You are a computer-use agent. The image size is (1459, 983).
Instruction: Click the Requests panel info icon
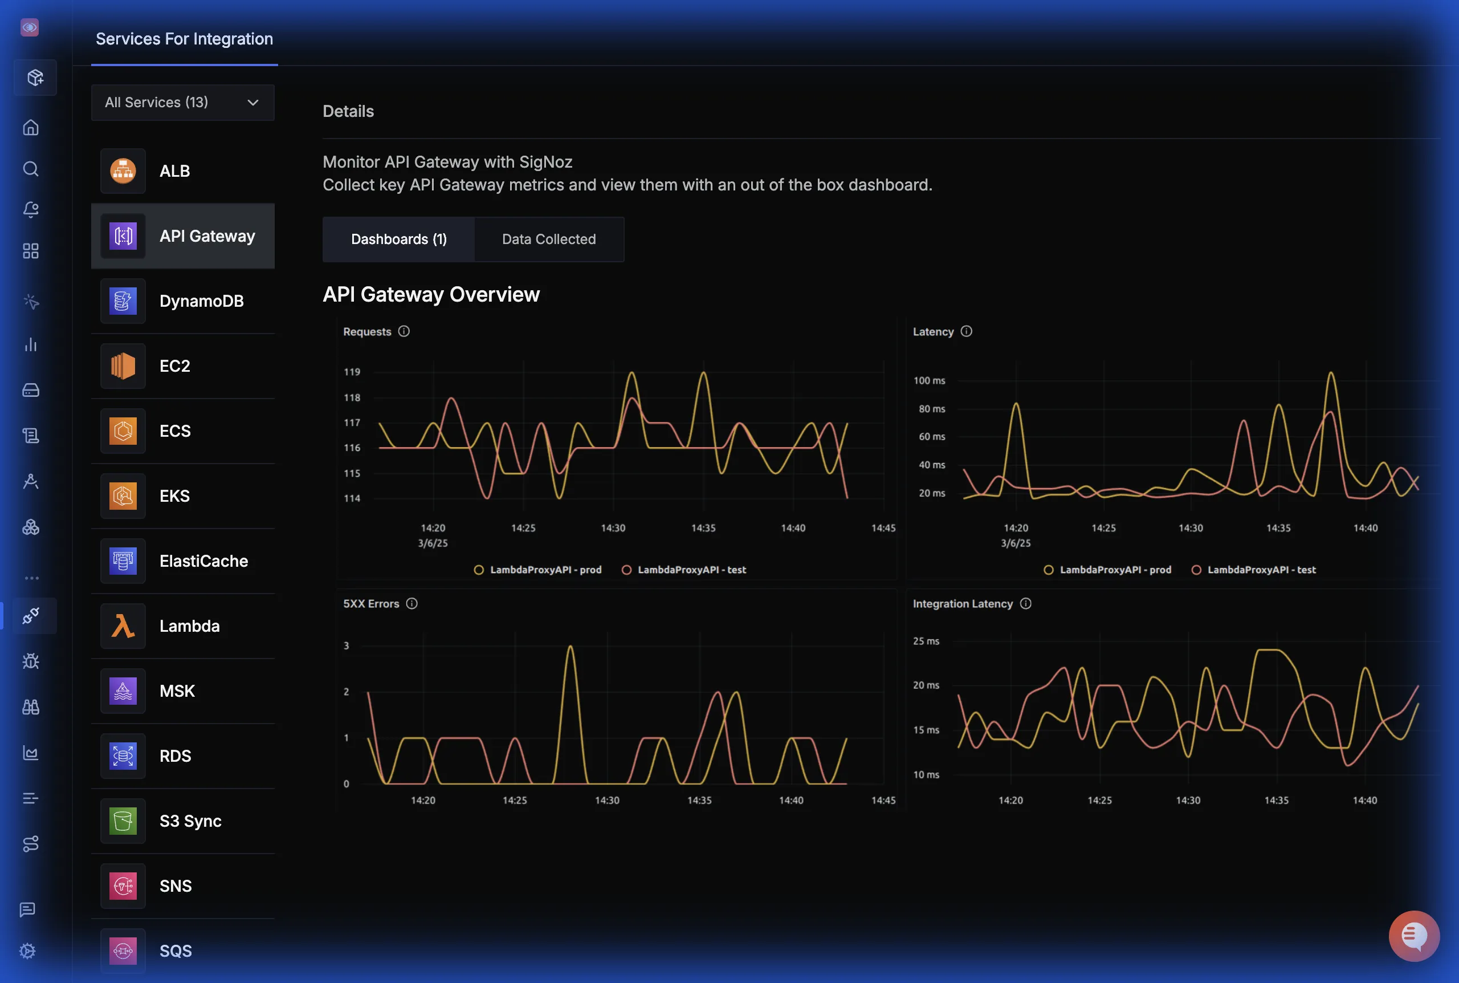[x=404, y=331]
